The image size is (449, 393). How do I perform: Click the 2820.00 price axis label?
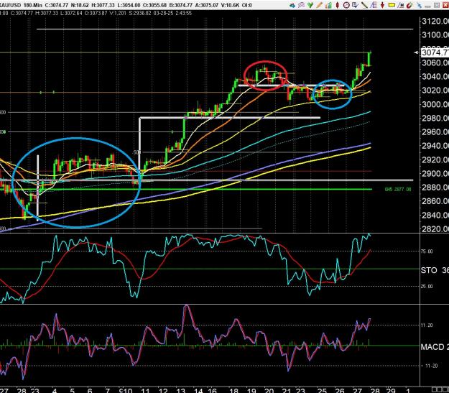coord(435,228)
